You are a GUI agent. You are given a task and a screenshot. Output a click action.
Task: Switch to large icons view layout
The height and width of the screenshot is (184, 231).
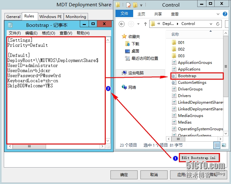click(224, 145)
